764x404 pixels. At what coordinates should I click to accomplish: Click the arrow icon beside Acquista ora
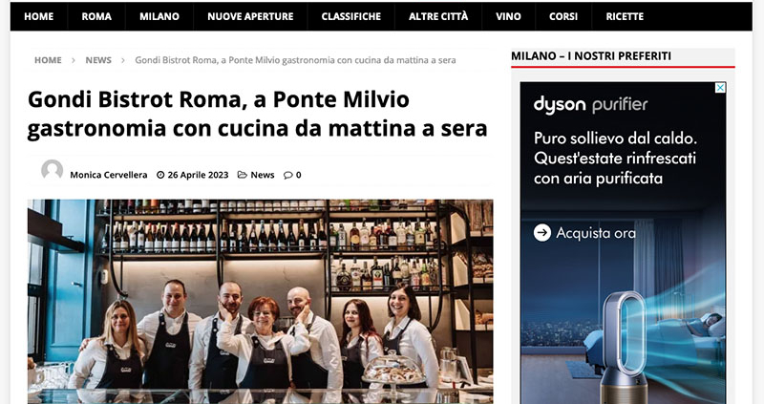[542, 233]
